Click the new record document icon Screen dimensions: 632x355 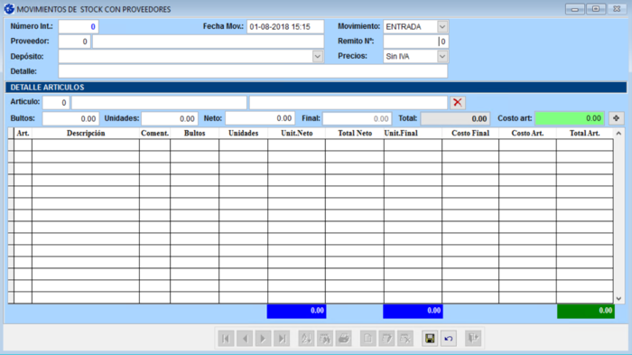pyautogui.click(x=368, y=338)
